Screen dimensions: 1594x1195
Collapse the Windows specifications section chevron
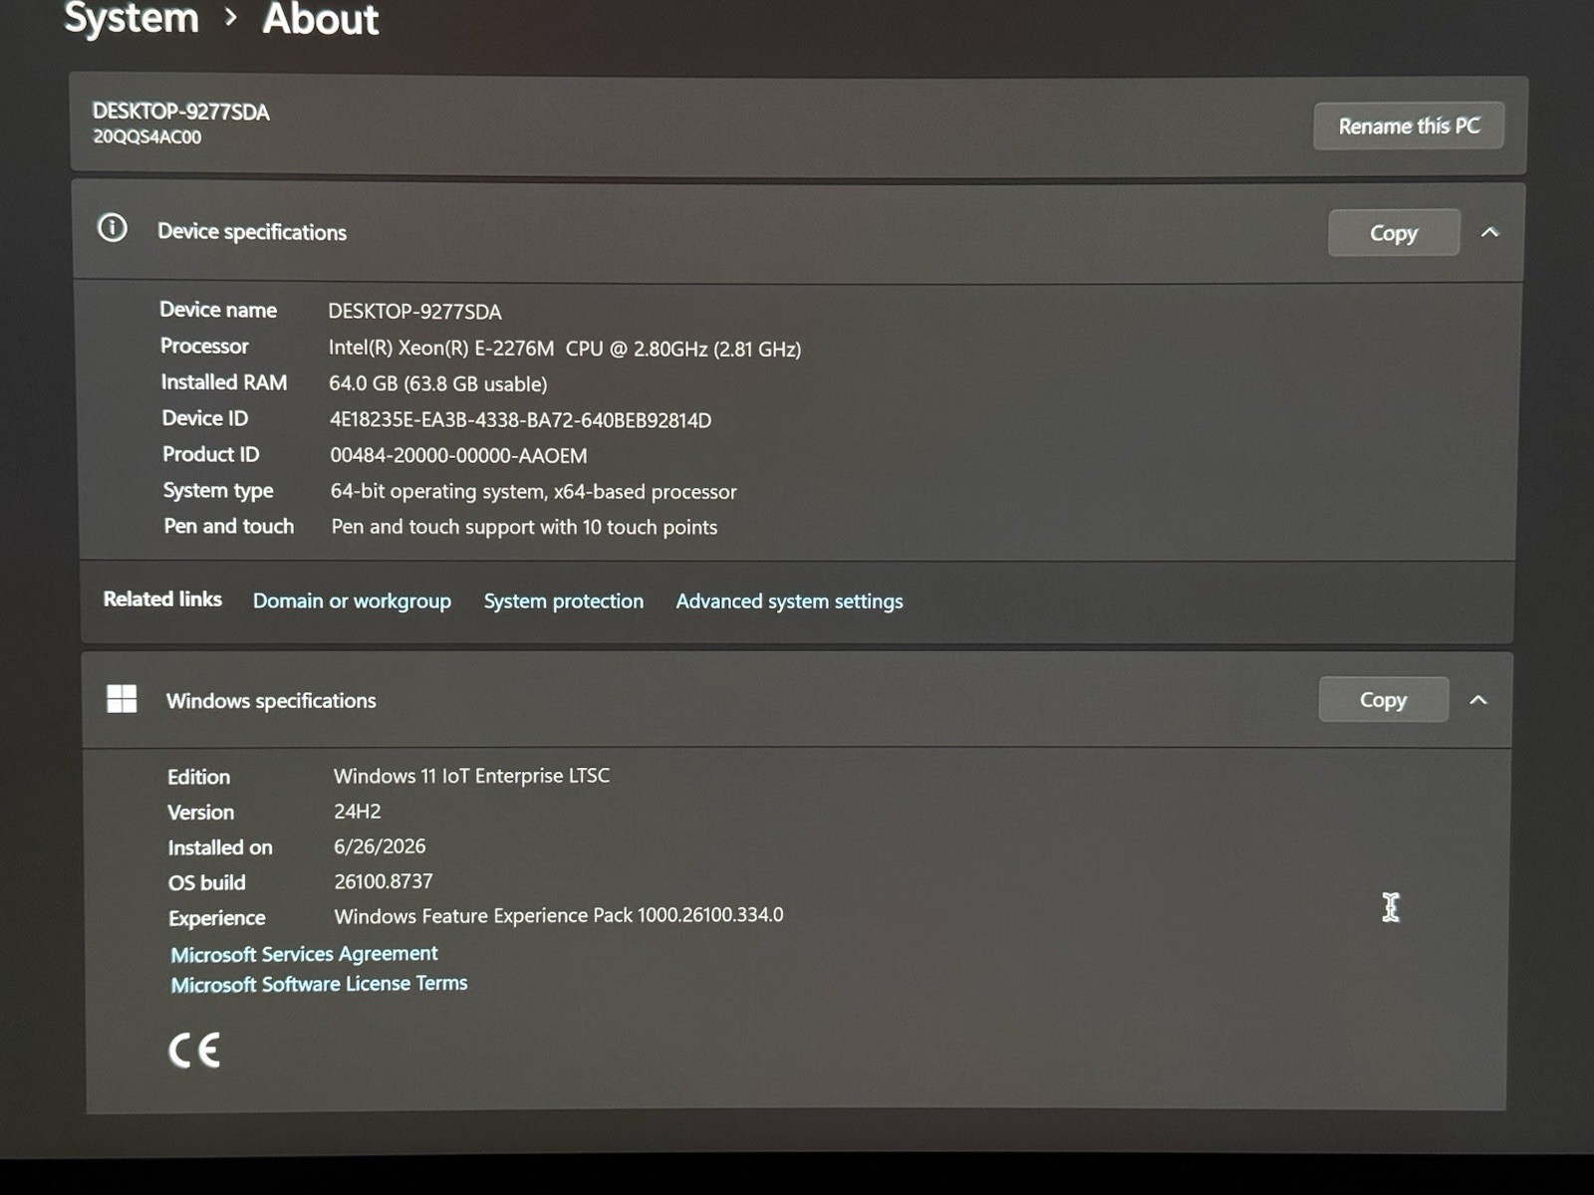click(x=1478, y=700)
